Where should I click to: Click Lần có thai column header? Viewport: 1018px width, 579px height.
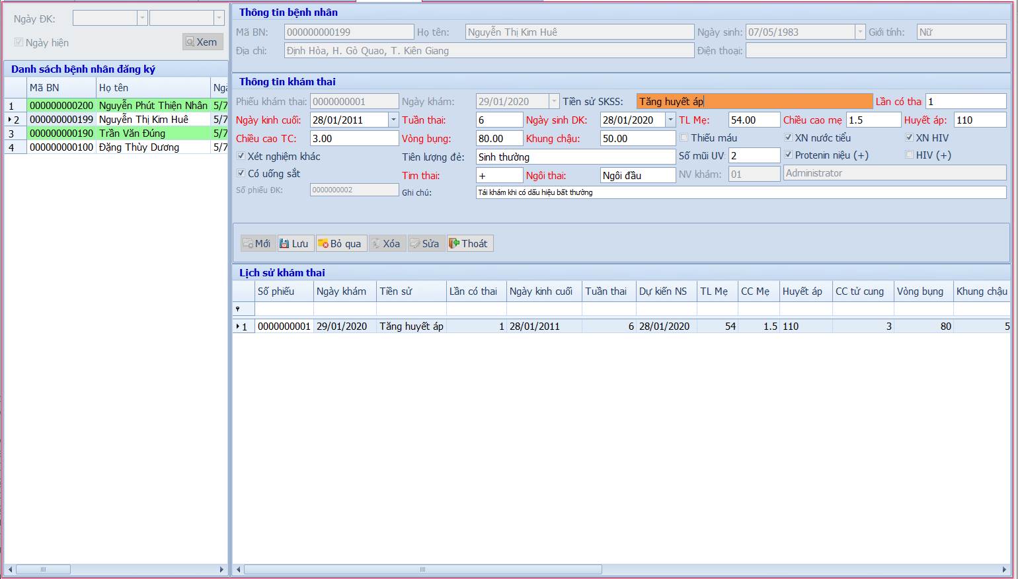[477, 291]
